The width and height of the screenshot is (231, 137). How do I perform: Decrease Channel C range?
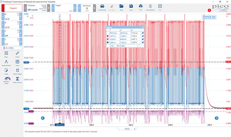[x=3, y=33]
